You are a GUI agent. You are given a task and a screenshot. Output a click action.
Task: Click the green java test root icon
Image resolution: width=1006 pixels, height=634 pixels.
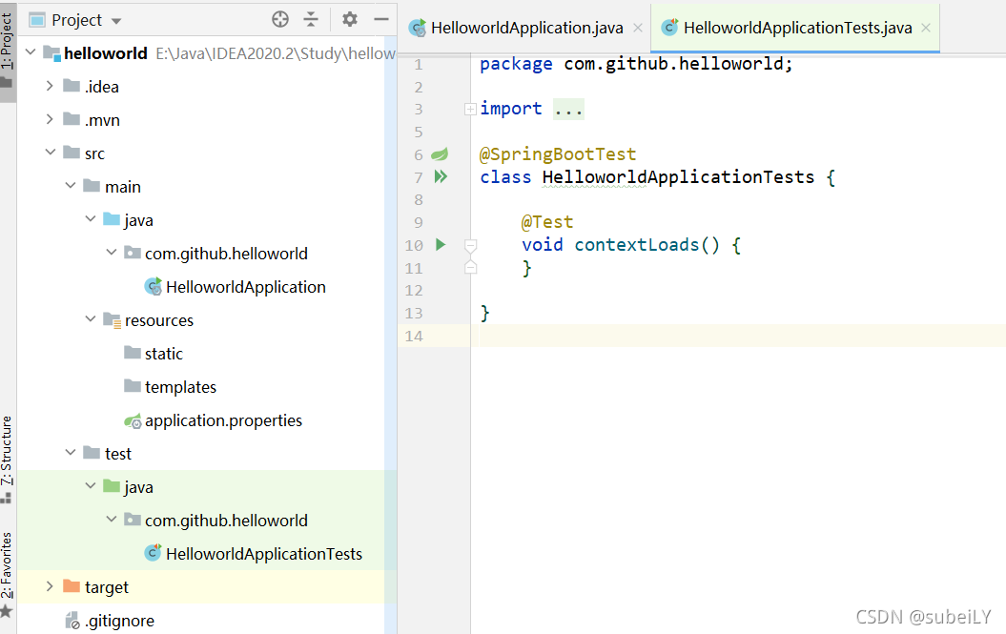[x=112, y=486]
